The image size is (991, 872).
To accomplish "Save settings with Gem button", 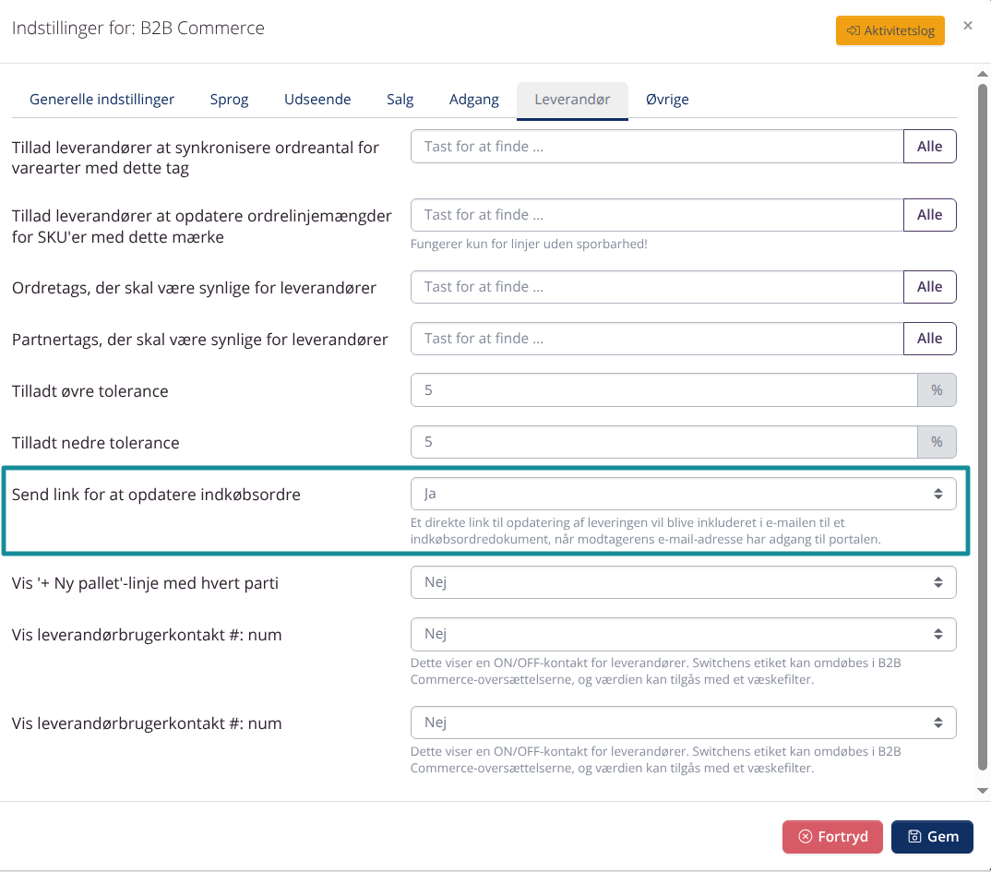I will (x=932, y=837).
